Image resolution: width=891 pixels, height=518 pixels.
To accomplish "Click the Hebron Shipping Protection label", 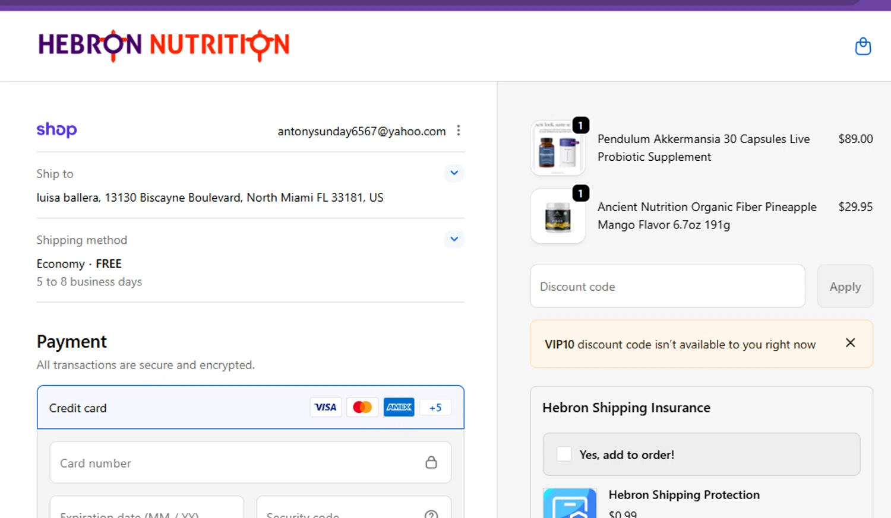I will (x=684, y=495).
